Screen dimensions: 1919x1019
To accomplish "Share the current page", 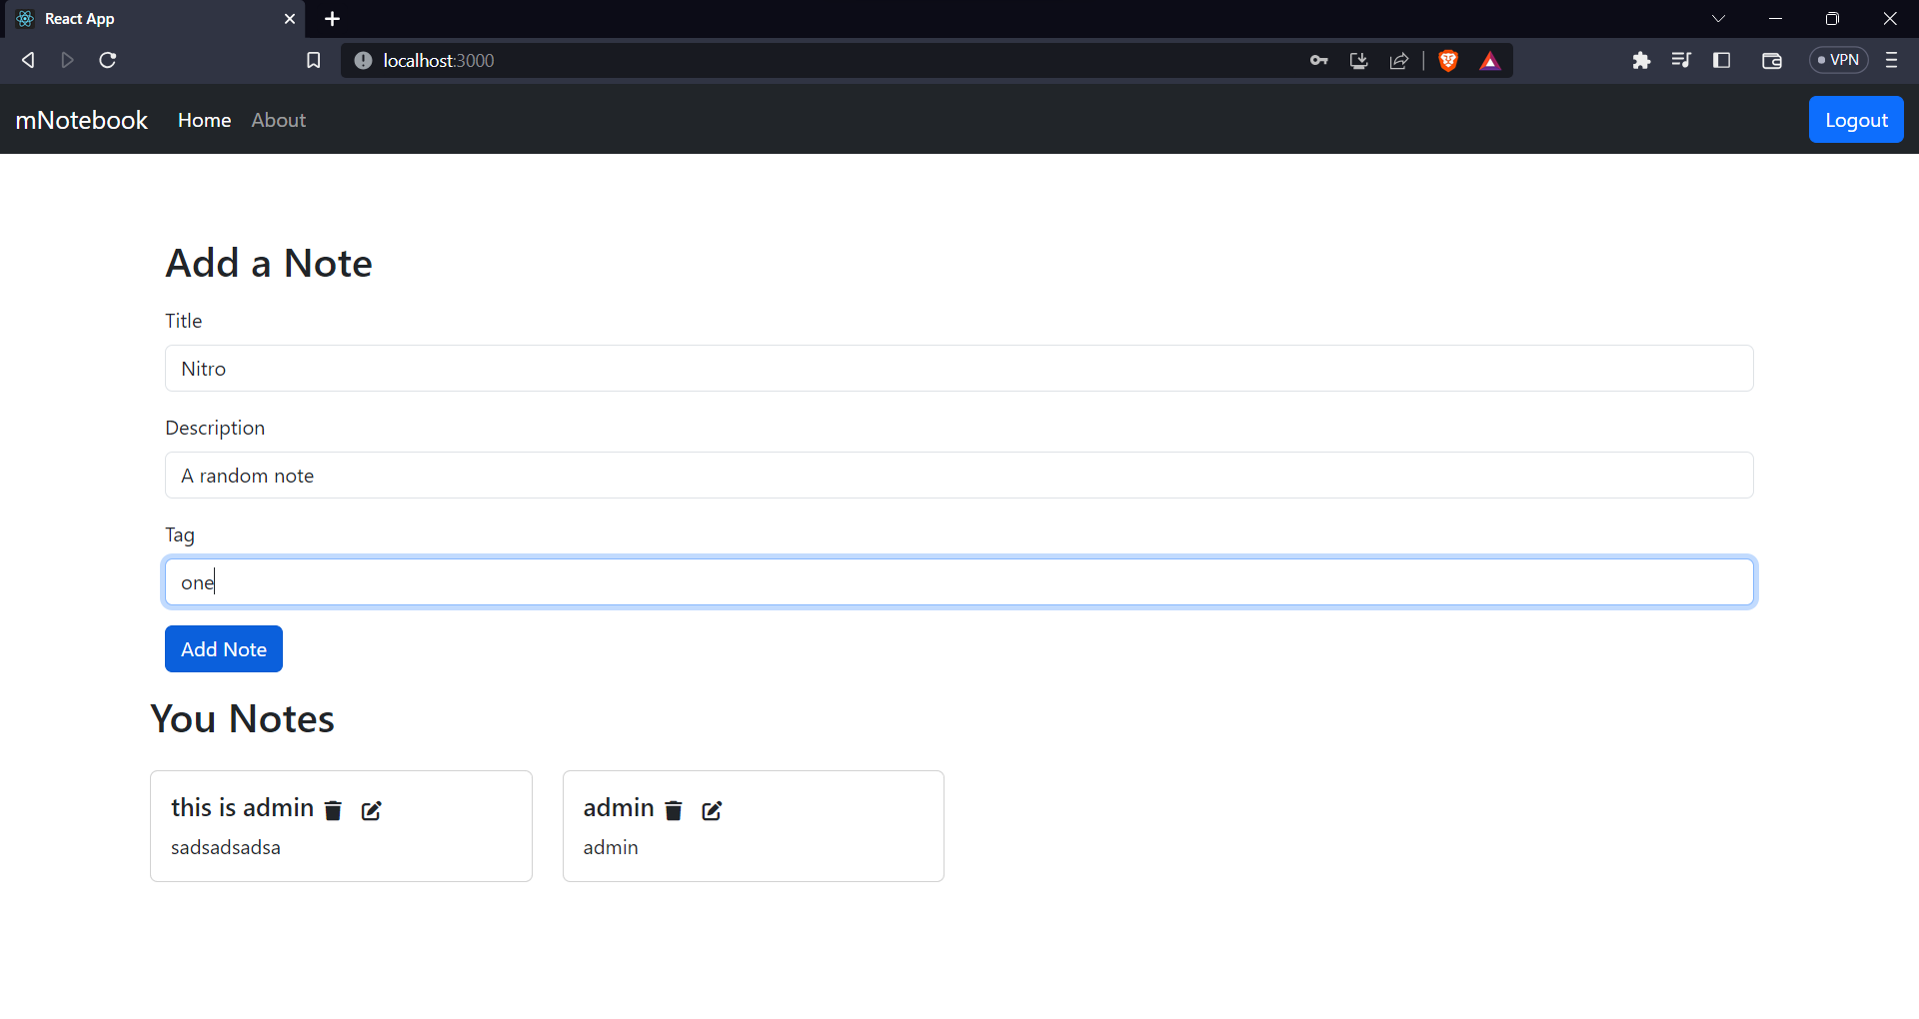I will click(x=1398, y=60).
